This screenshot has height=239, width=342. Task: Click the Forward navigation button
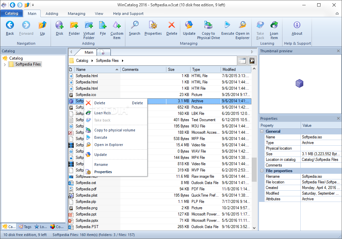click(26, 28)
